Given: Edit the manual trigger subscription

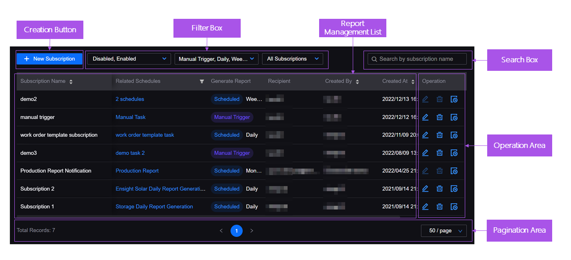Looking at the screenshot, I should (x=425, y=117).
